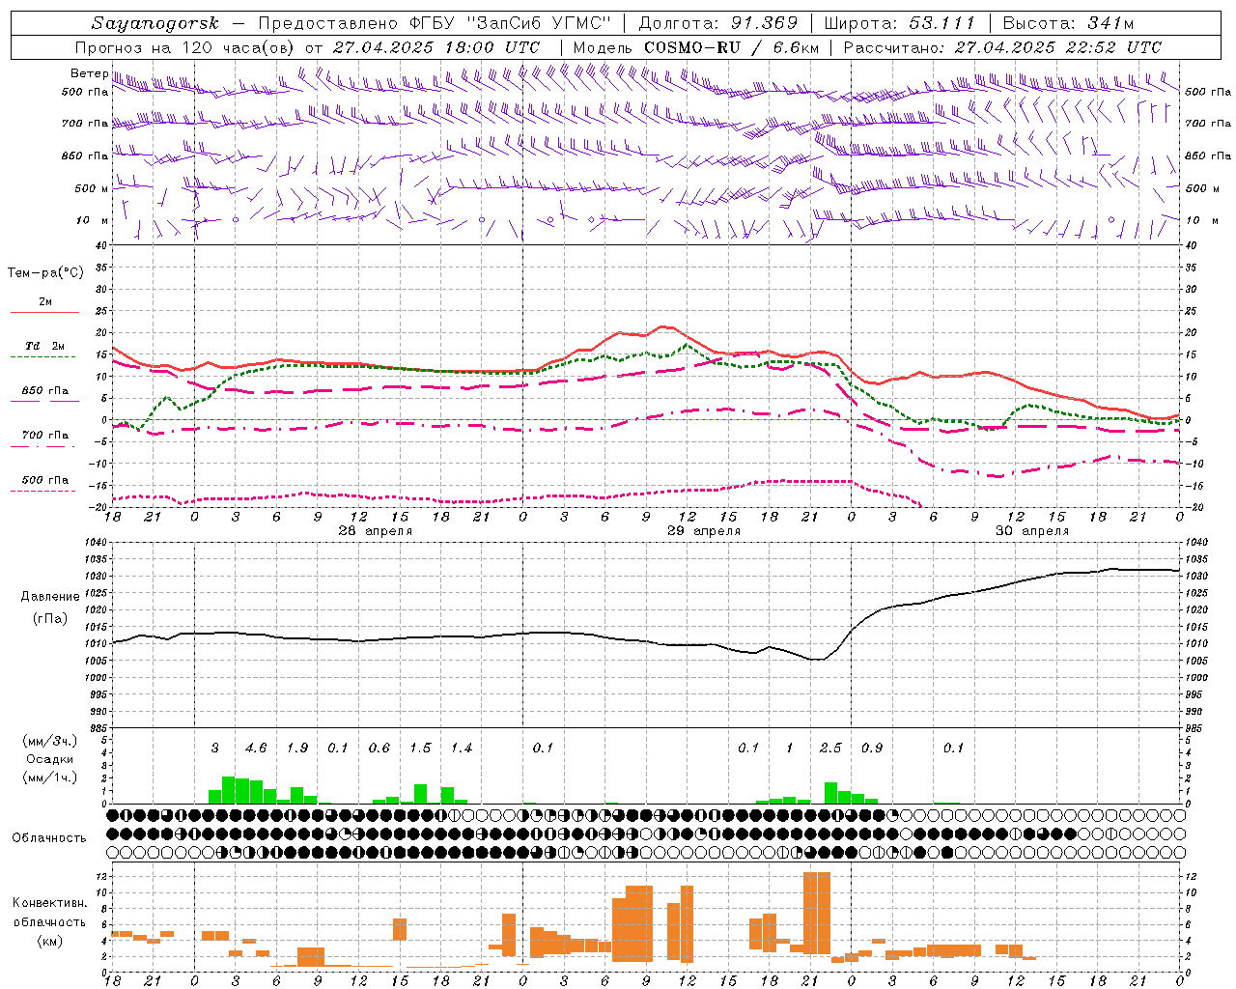Click the station name "Sayanogorsk" in the header
The width and height of the screenshot is (1236, 989).
pyautogui.click(x=155, y=23)
